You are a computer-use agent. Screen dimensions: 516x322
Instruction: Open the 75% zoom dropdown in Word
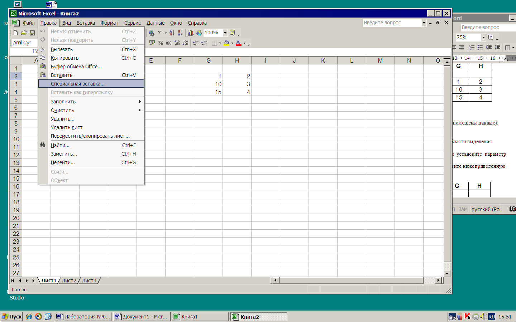(483, 37)
